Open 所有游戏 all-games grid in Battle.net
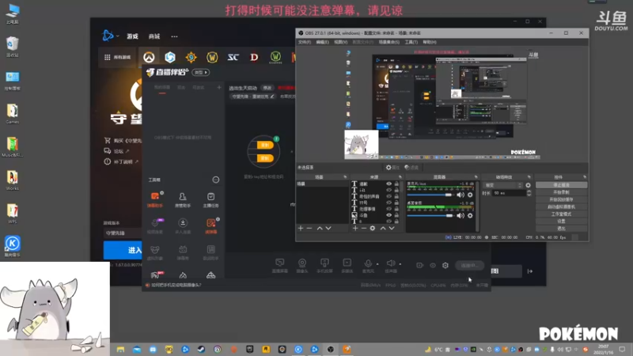 pyautogui.click(x=117, y=57)
